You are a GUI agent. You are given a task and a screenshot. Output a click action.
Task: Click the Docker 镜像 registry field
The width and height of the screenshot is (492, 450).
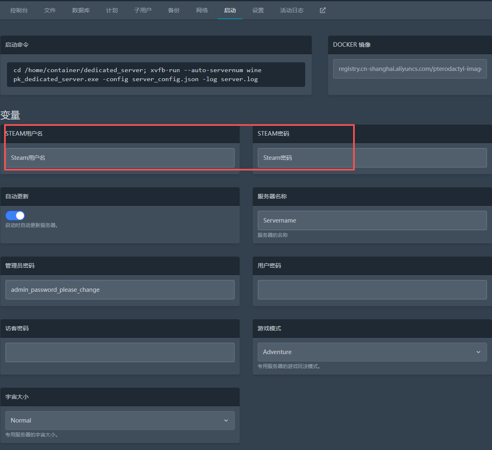pos(410,69)
